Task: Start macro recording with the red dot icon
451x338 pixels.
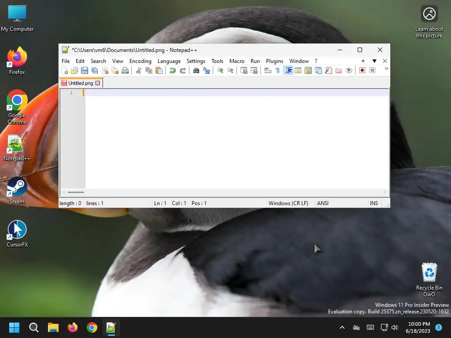Action: point(362,70)
